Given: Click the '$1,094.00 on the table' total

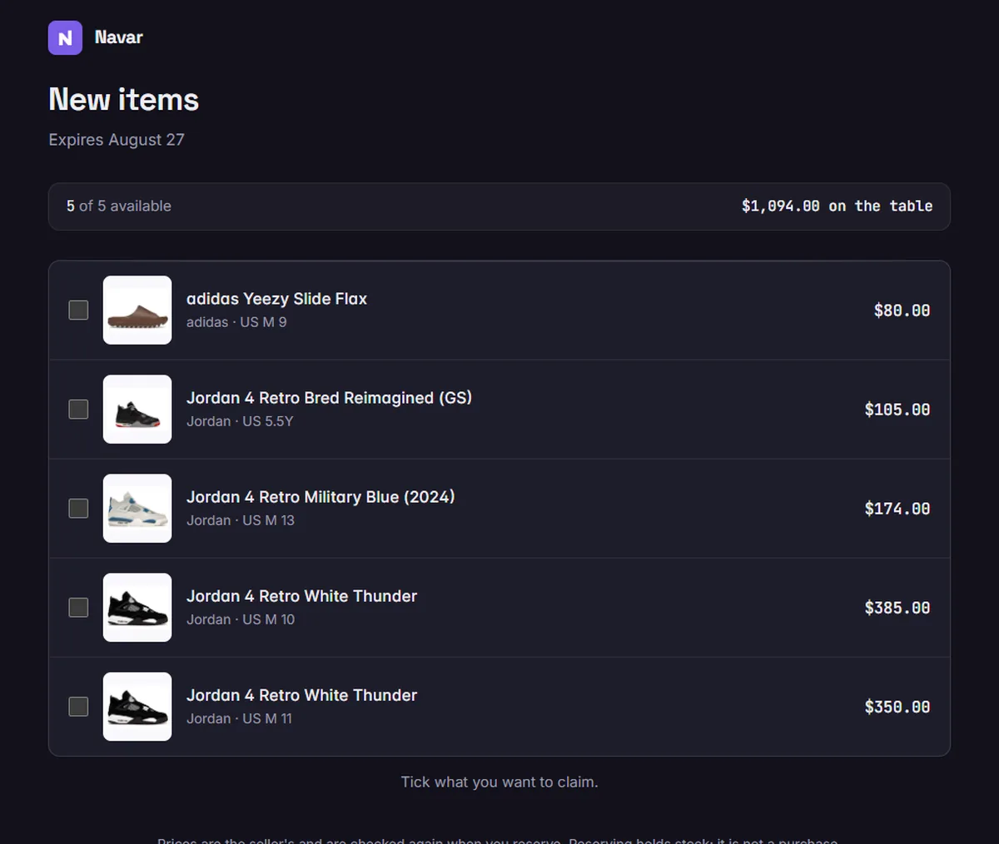Looking at the screenshot, I should (837, 206).
